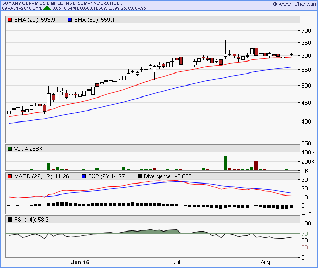Image resolution: width=318 pixels, height=268 pixels.
Task: Click the 0K volume axis label
Action: tap(305, 171)
